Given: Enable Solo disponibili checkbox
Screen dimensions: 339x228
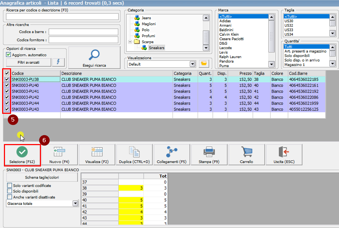Looking at the screenshot, I should pos(10,191).
